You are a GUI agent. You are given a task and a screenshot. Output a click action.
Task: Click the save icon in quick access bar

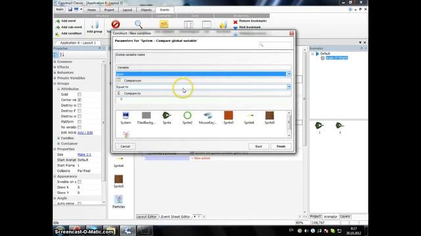point(70,9)
